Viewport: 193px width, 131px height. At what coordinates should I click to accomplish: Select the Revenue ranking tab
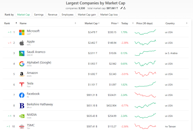click(52, 14)
